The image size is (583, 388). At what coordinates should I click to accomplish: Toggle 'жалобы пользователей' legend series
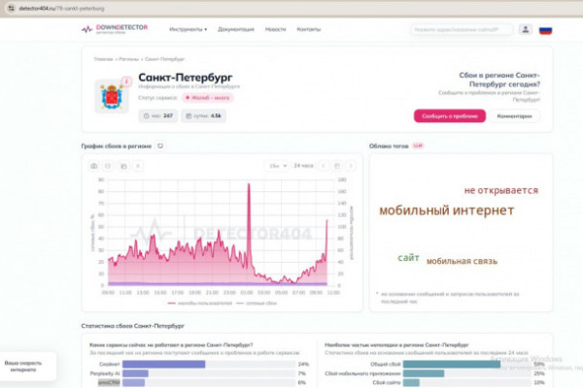(x=199, y=303)
